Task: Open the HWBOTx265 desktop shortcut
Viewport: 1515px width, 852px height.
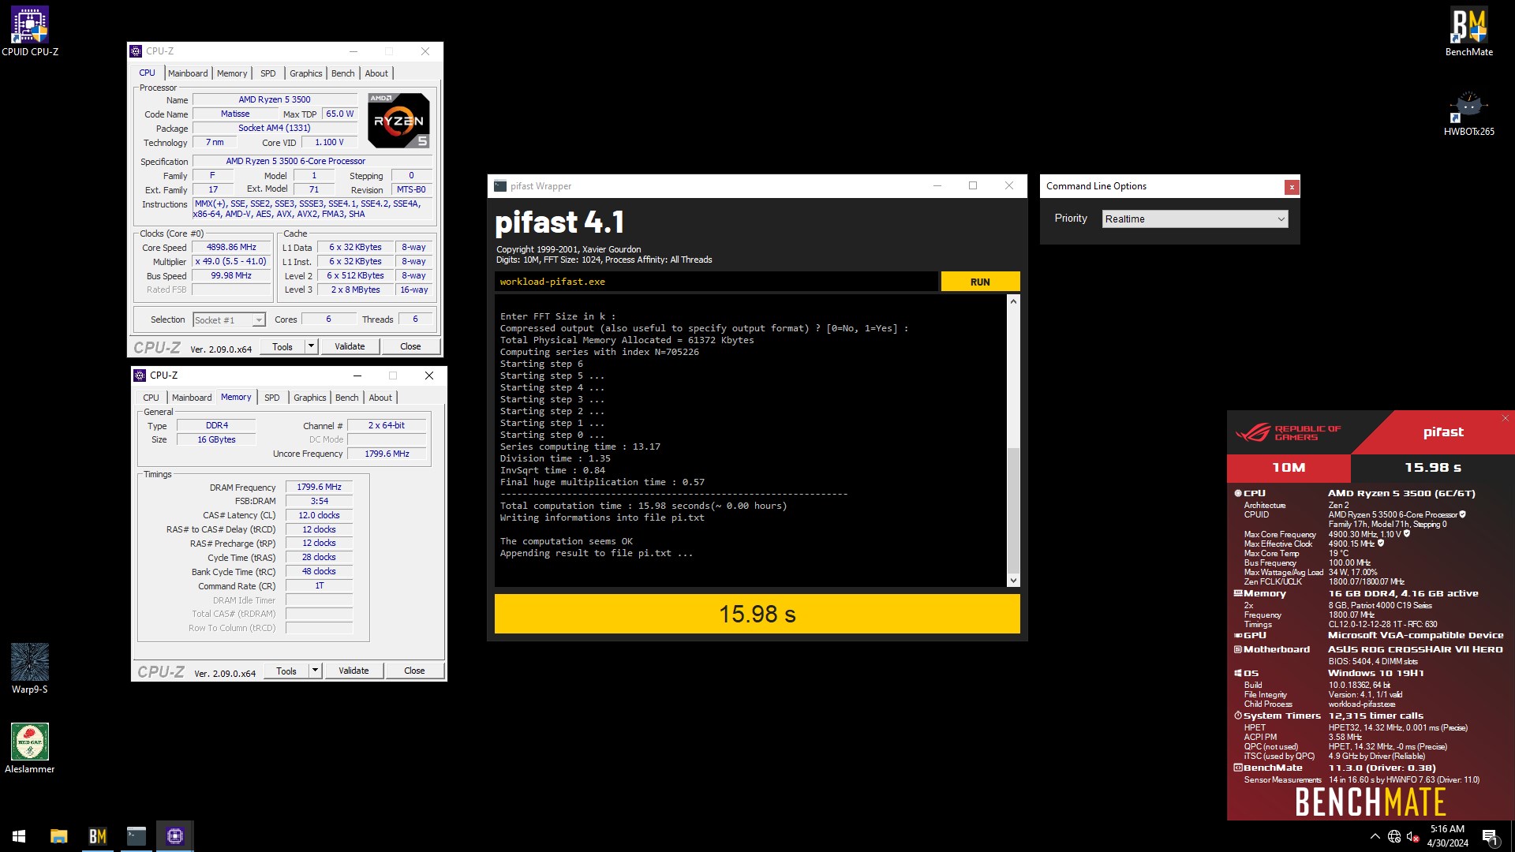Action: 1468,112
